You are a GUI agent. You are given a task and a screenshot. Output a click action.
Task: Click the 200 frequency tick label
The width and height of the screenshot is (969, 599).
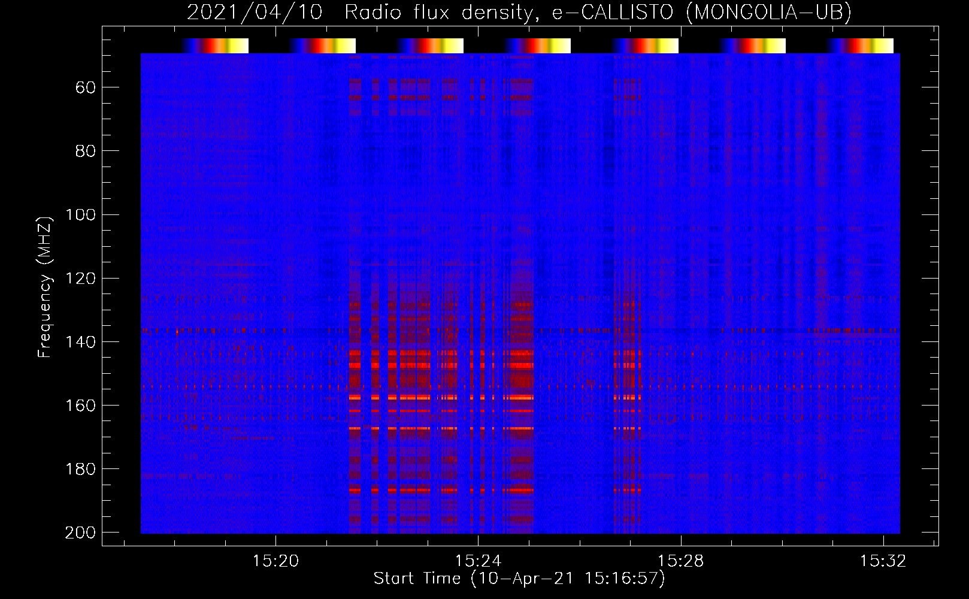pos(80,533)
